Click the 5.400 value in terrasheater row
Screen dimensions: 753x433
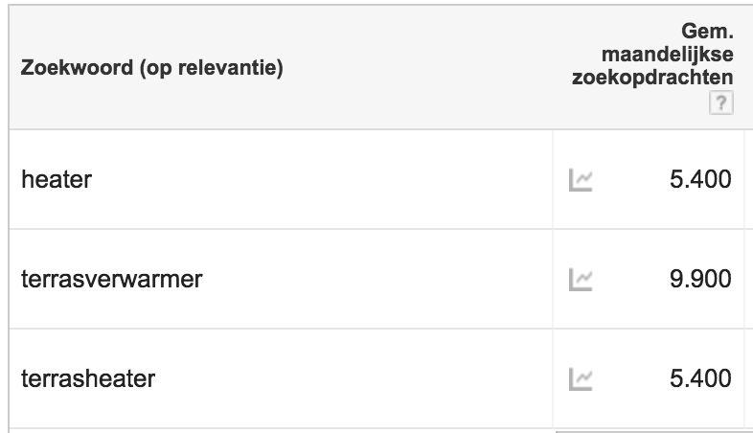click(x=700, y=378)
